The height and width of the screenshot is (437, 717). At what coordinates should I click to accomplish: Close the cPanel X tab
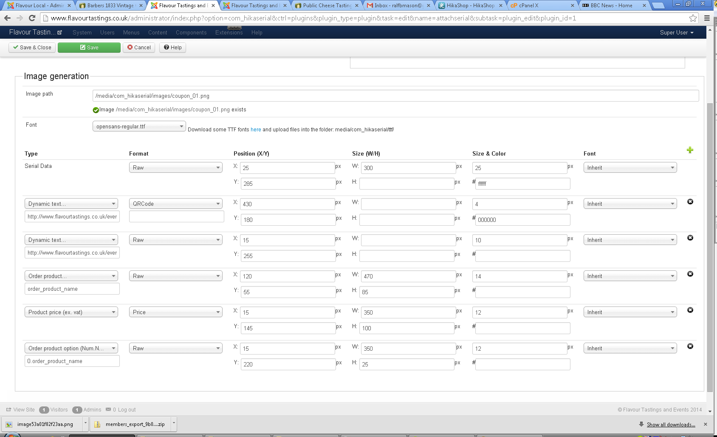pos(573,6)
